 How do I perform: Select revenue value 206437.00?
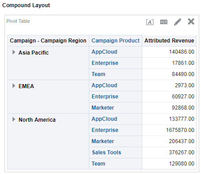(182, 141)
